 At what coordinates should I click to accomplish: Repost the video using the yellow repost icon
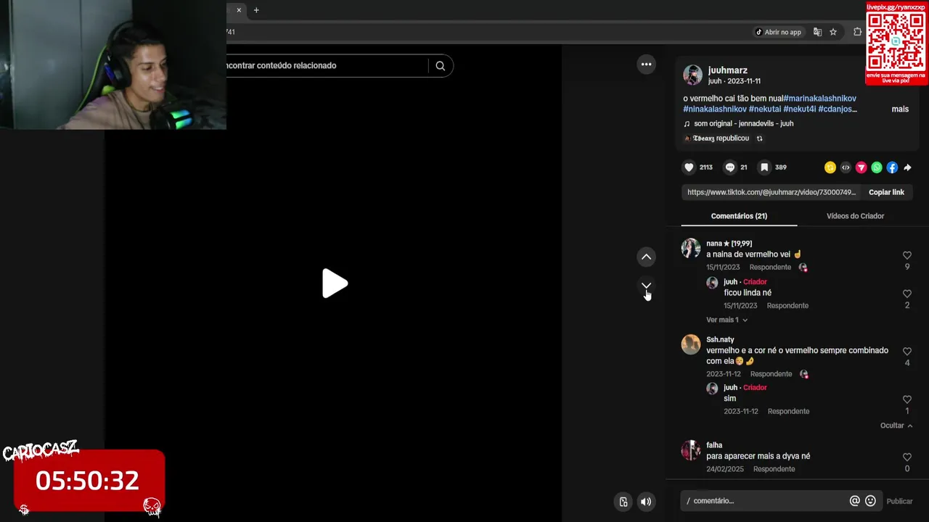point(830,167)
